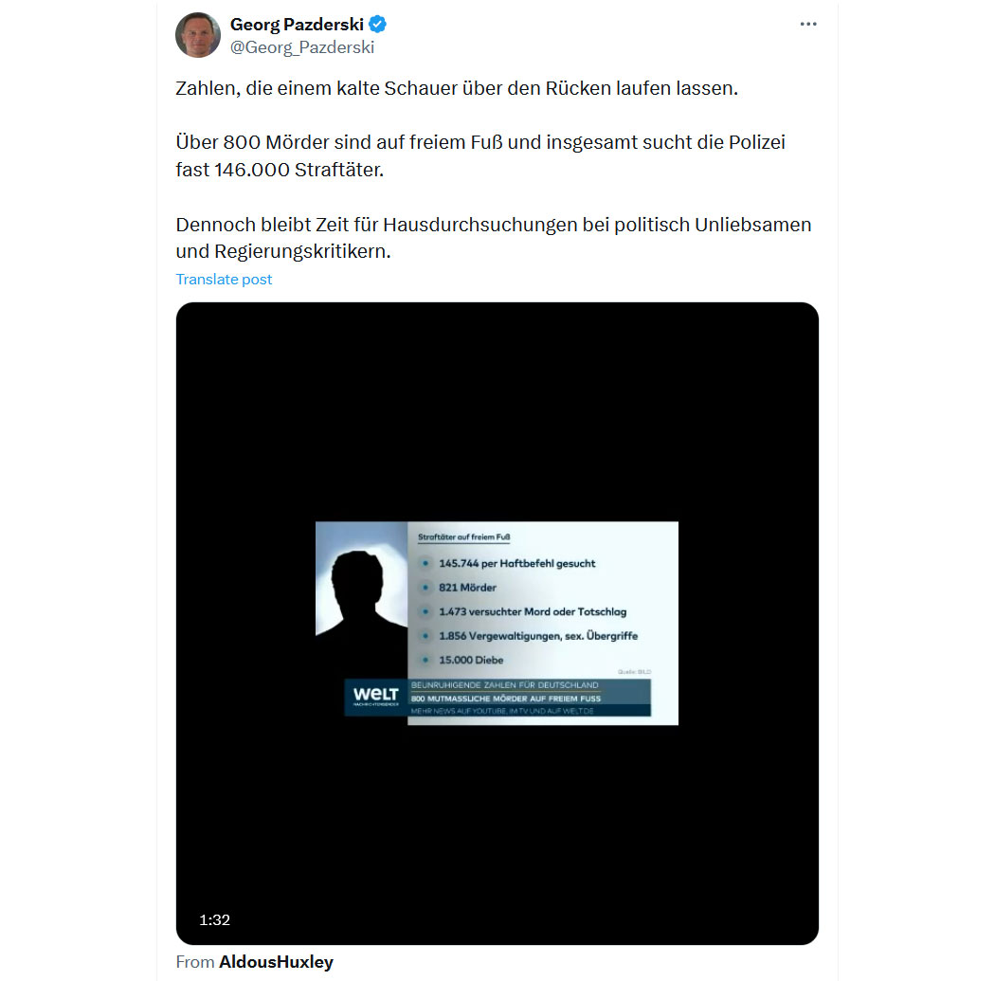
Task: Click the WELT logo in the video
Action: click(x=375, y=697)
